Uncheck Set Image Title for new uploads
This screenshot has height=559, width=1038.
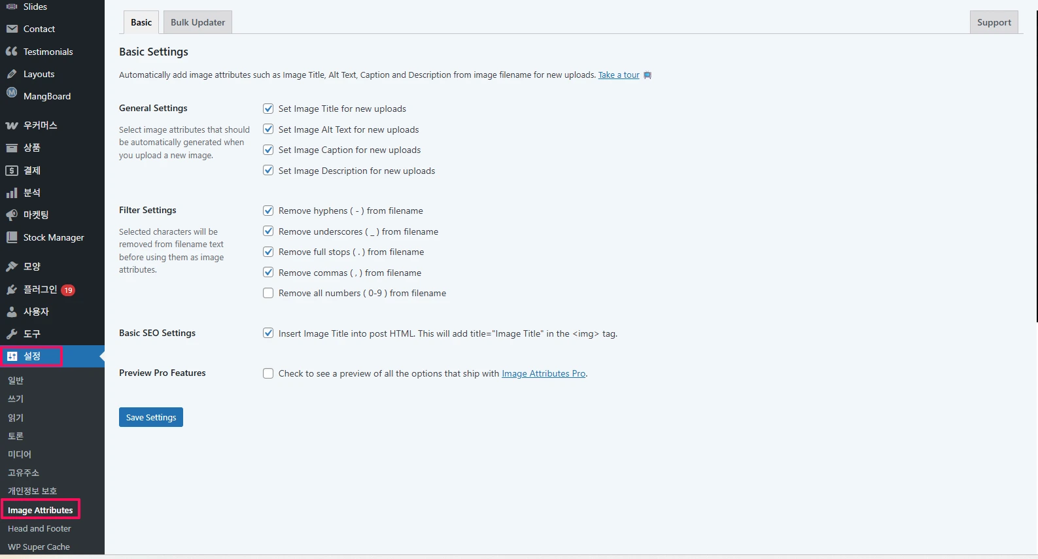pyautogui.click(x=268, y=109)
